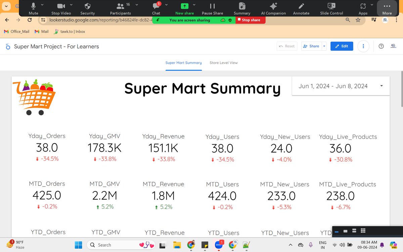Click the Yday_Orders scorecard value 38.0

click(x=47, y=148)
